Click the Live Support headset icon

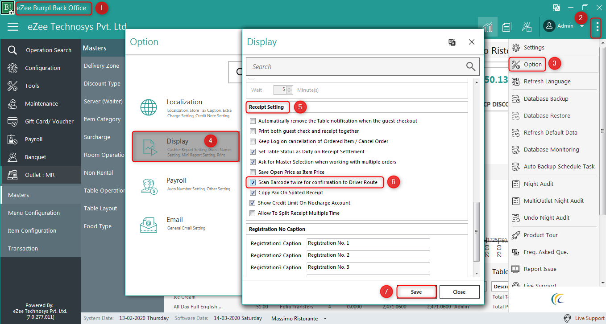(x=567, y=318)
